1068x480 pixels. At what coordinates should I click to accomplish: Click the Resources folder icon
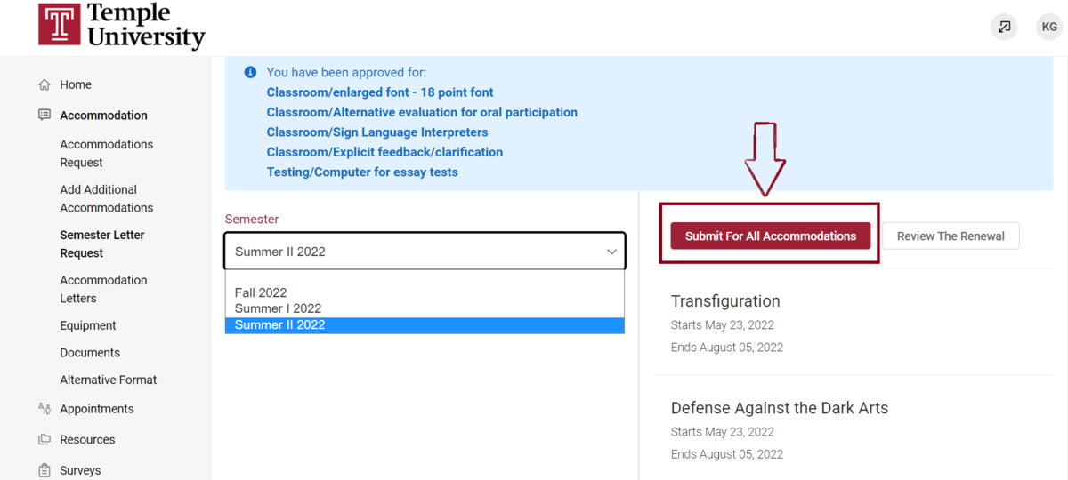pos(44,439)
